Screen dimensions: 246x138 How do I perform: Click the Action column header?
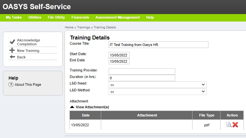tap(232, 115)
